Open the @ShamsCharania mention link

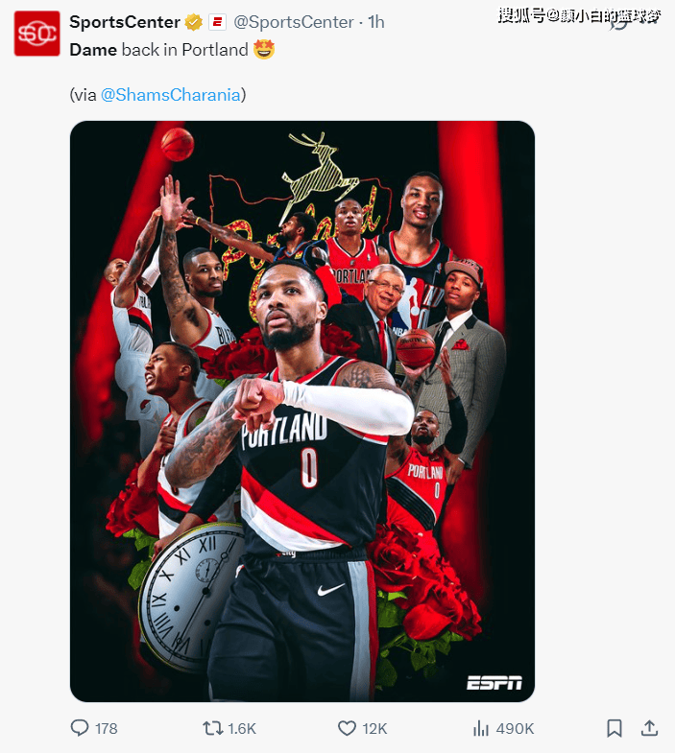click(171, 95)
